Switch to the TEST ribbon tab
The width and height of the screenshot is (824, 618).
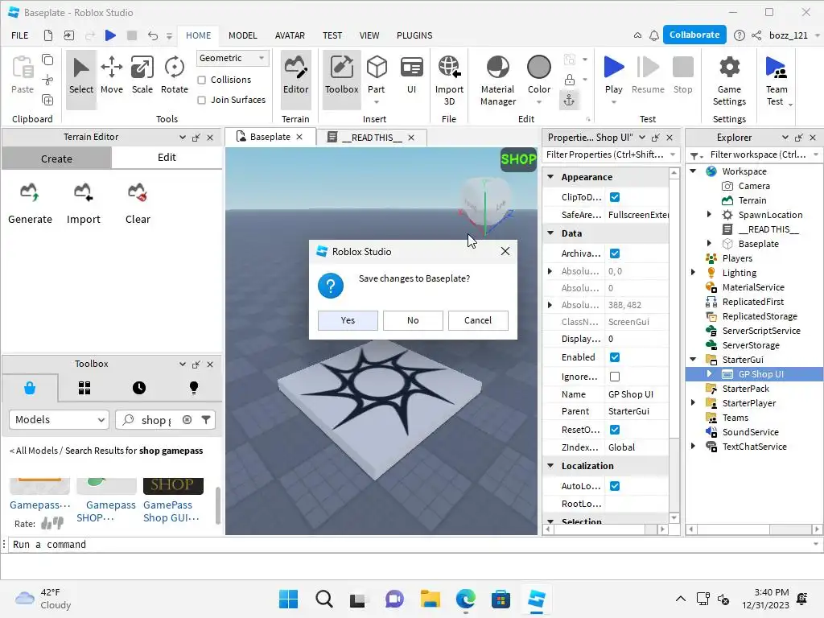coord(332,35)
